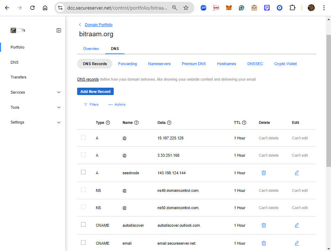Open the tan box-face extension icon

254,8
